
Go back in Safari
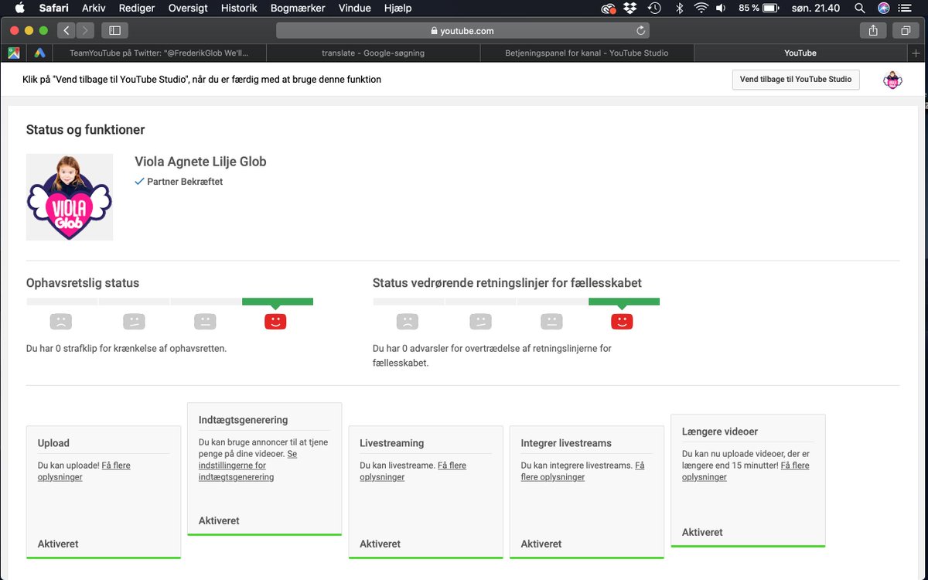[67, 31]
